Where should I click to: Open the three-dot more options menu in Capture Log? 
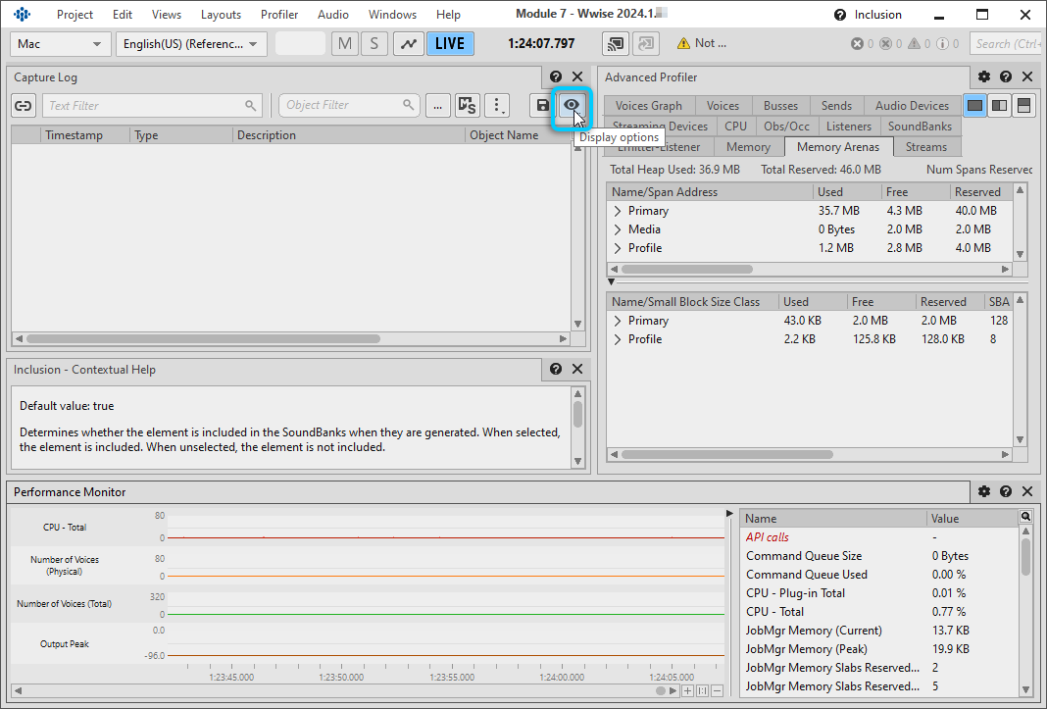click(x=498, y=105)
